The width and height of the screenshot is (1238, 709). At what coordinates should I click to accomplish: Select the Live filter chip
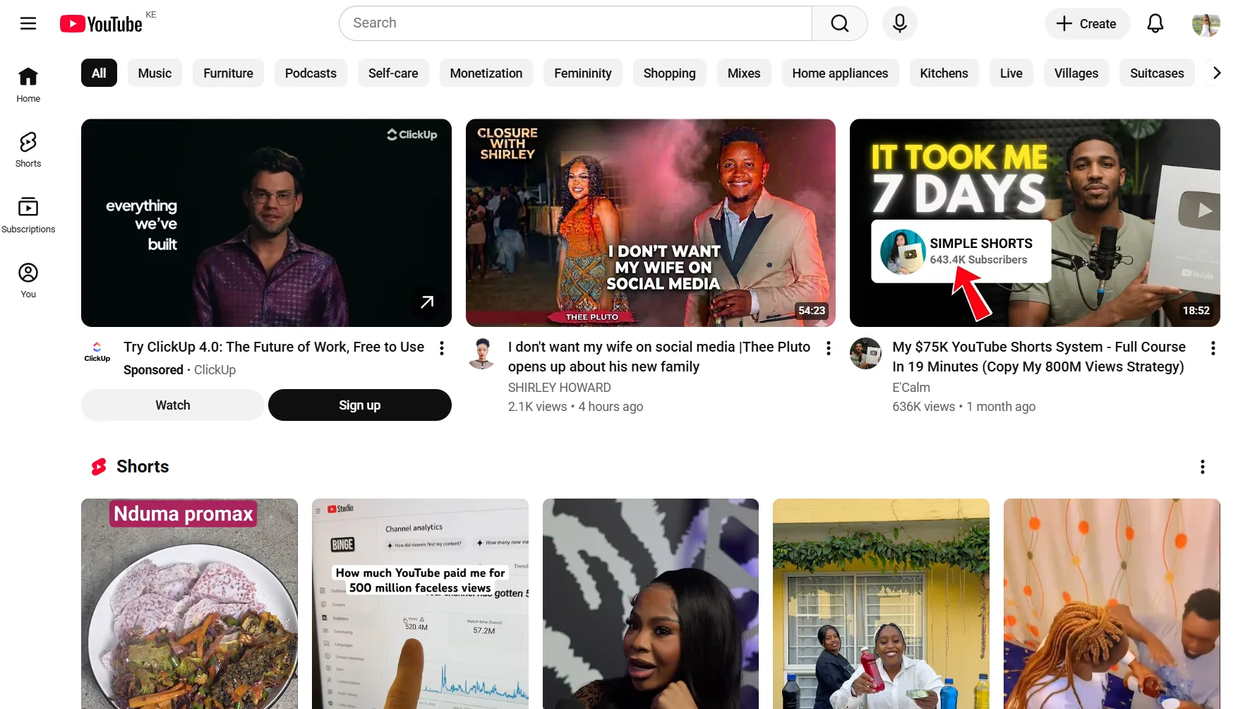pos(1011,73)
